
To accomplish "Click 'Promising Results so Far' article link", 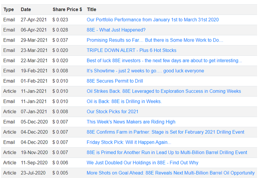I will pyautogui.click(x=155, y=40).
